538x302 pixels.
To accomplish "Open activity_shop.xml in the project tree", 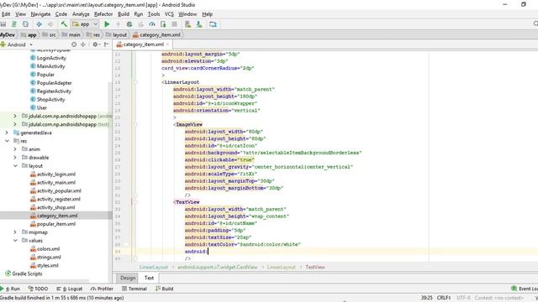I will tap(52, 207).
